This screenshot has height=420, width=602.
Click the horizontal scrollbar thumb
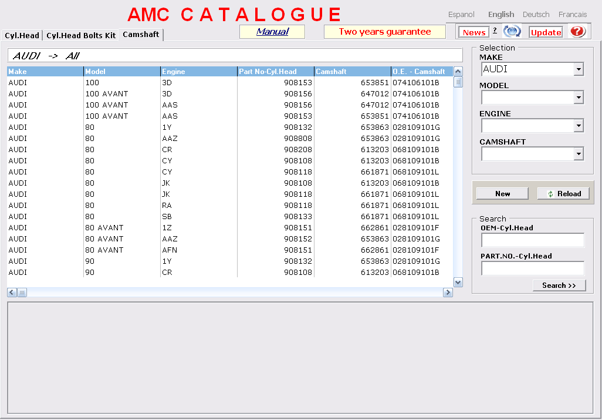[x=22, y=293]
